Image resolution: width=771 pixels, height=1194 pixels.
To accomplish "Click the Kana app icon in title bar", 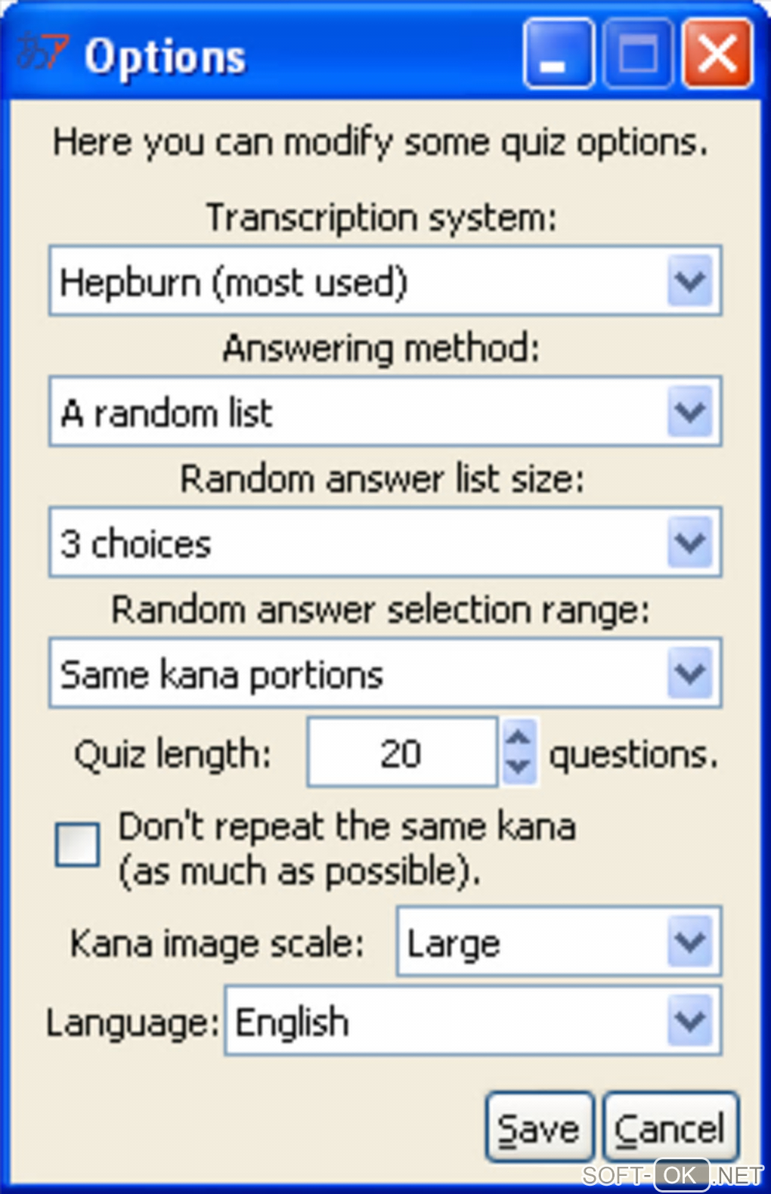I will click(x=42, y=53).
